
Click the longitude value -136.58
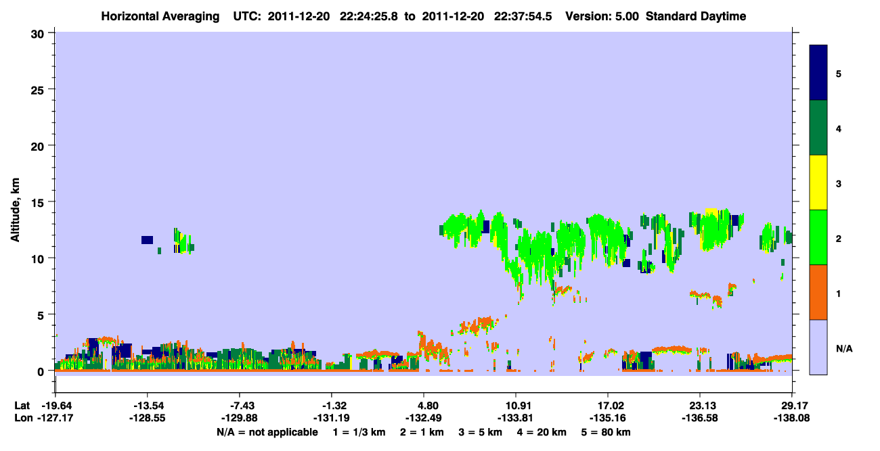point(699,418)
